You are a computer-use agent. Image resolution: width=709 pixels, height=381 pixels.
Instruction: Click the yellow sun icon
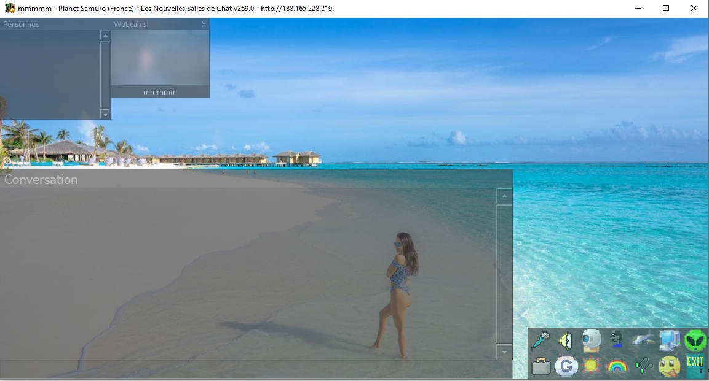point(591,366)
